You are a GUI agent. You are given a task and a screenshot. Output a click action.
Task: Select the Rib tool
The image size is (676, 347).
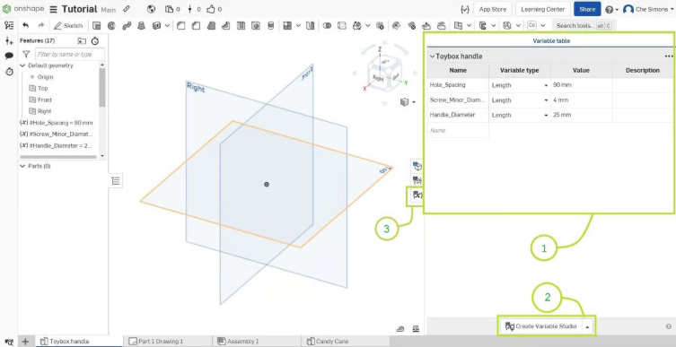pos(225,25)
